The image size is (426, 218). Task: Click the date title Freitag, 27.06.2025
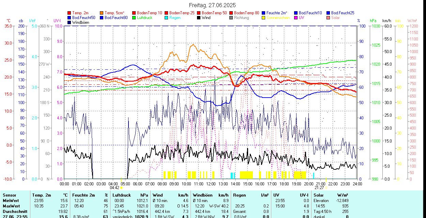click(213, 5)
